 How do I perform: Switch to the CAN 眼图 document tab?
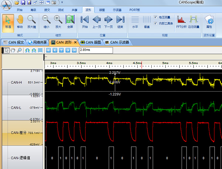pyautogui.click(x=91, y=42)
